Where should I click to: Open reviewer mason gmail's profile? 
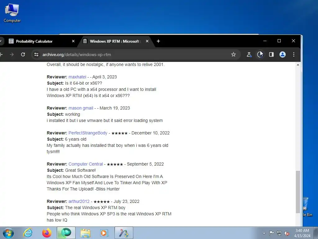(81, 108)
